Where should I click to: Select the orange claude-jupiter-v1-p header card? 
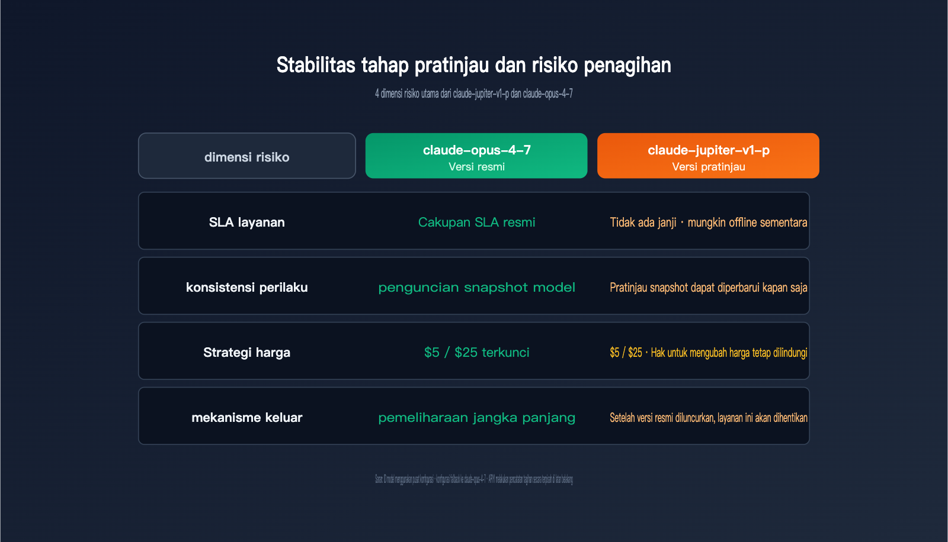tap(708, 156)
